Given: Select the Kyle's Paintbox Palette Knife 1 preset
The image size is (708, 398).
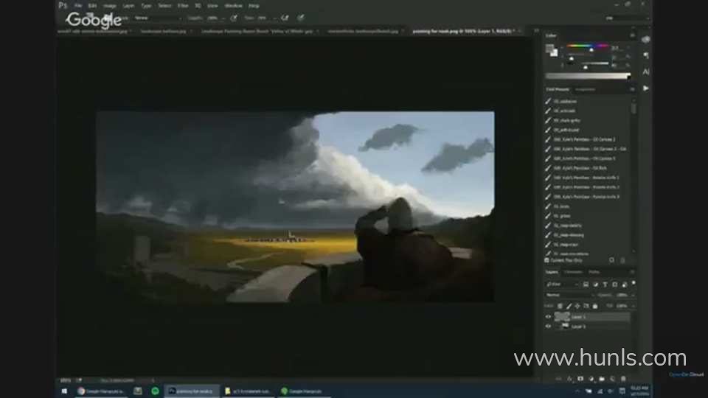Looking at the screenshot, I should point(588,178).
